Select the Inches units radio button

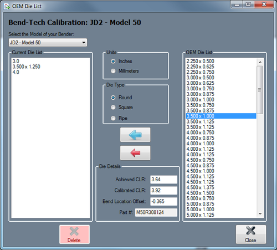click(x=113, y=61)
